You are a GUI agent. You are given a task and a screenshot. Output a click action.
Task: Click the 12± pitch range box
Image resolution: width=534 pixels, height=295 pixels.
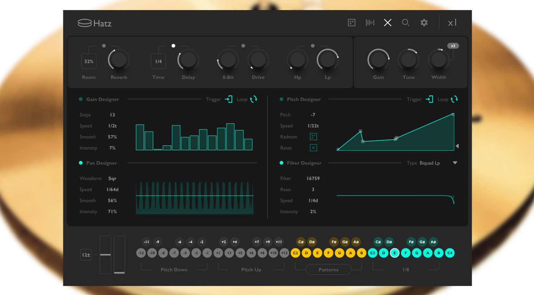(86, 255)
